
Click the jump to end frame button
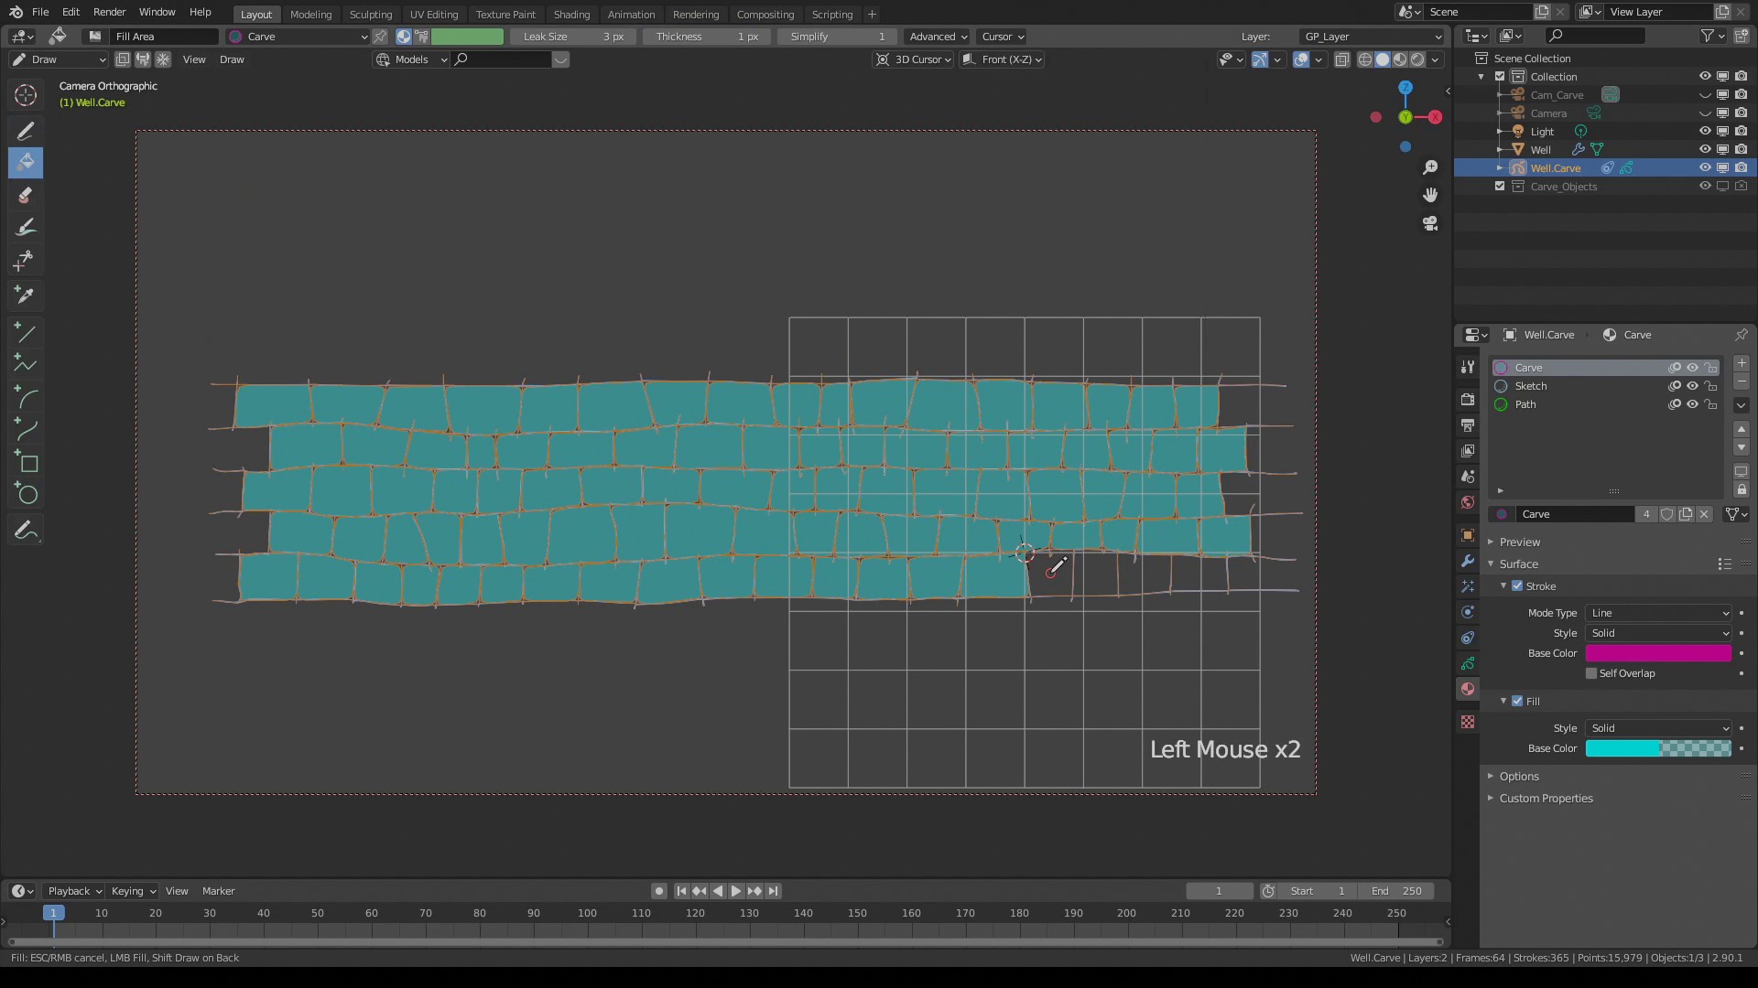click(x=774, y=891)
